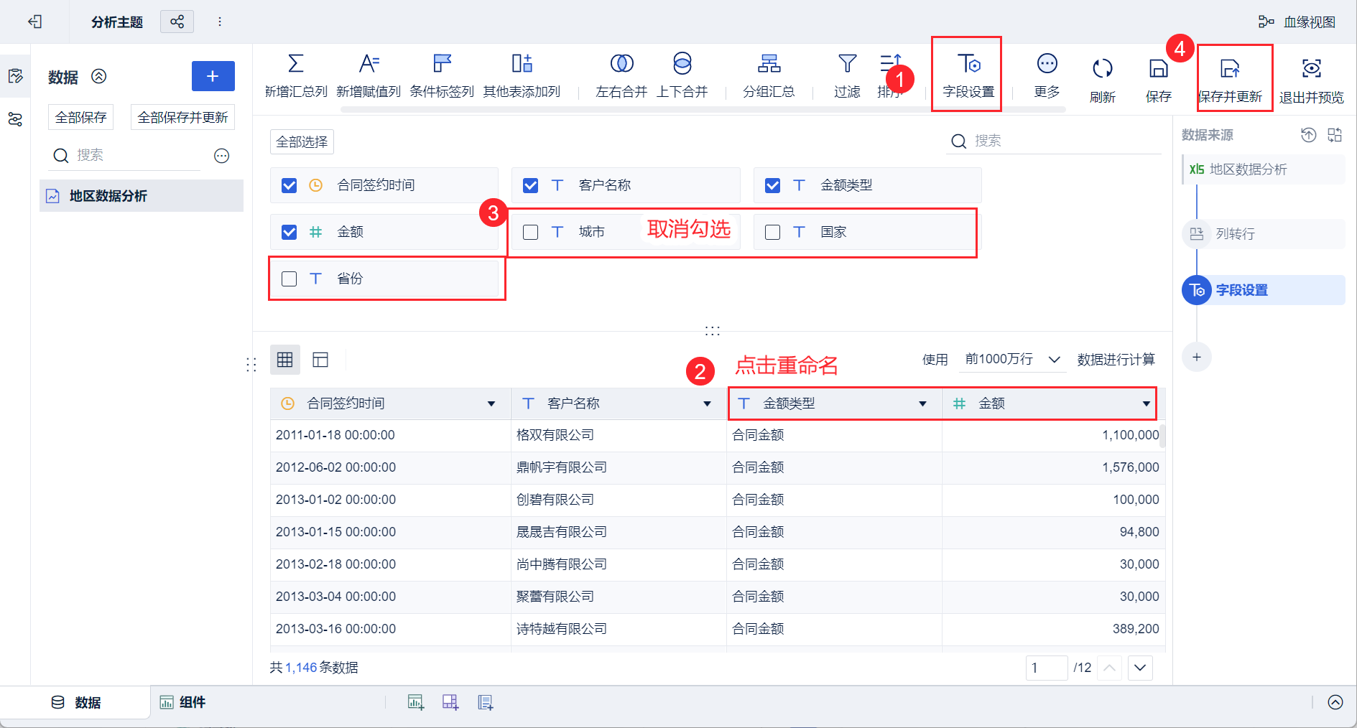Image resolution: width=1357 pixels, height=728 pixels.
Task: Select 地区数据分析 dataset in list
Action: pyautogui.click(x=142, y=196)
